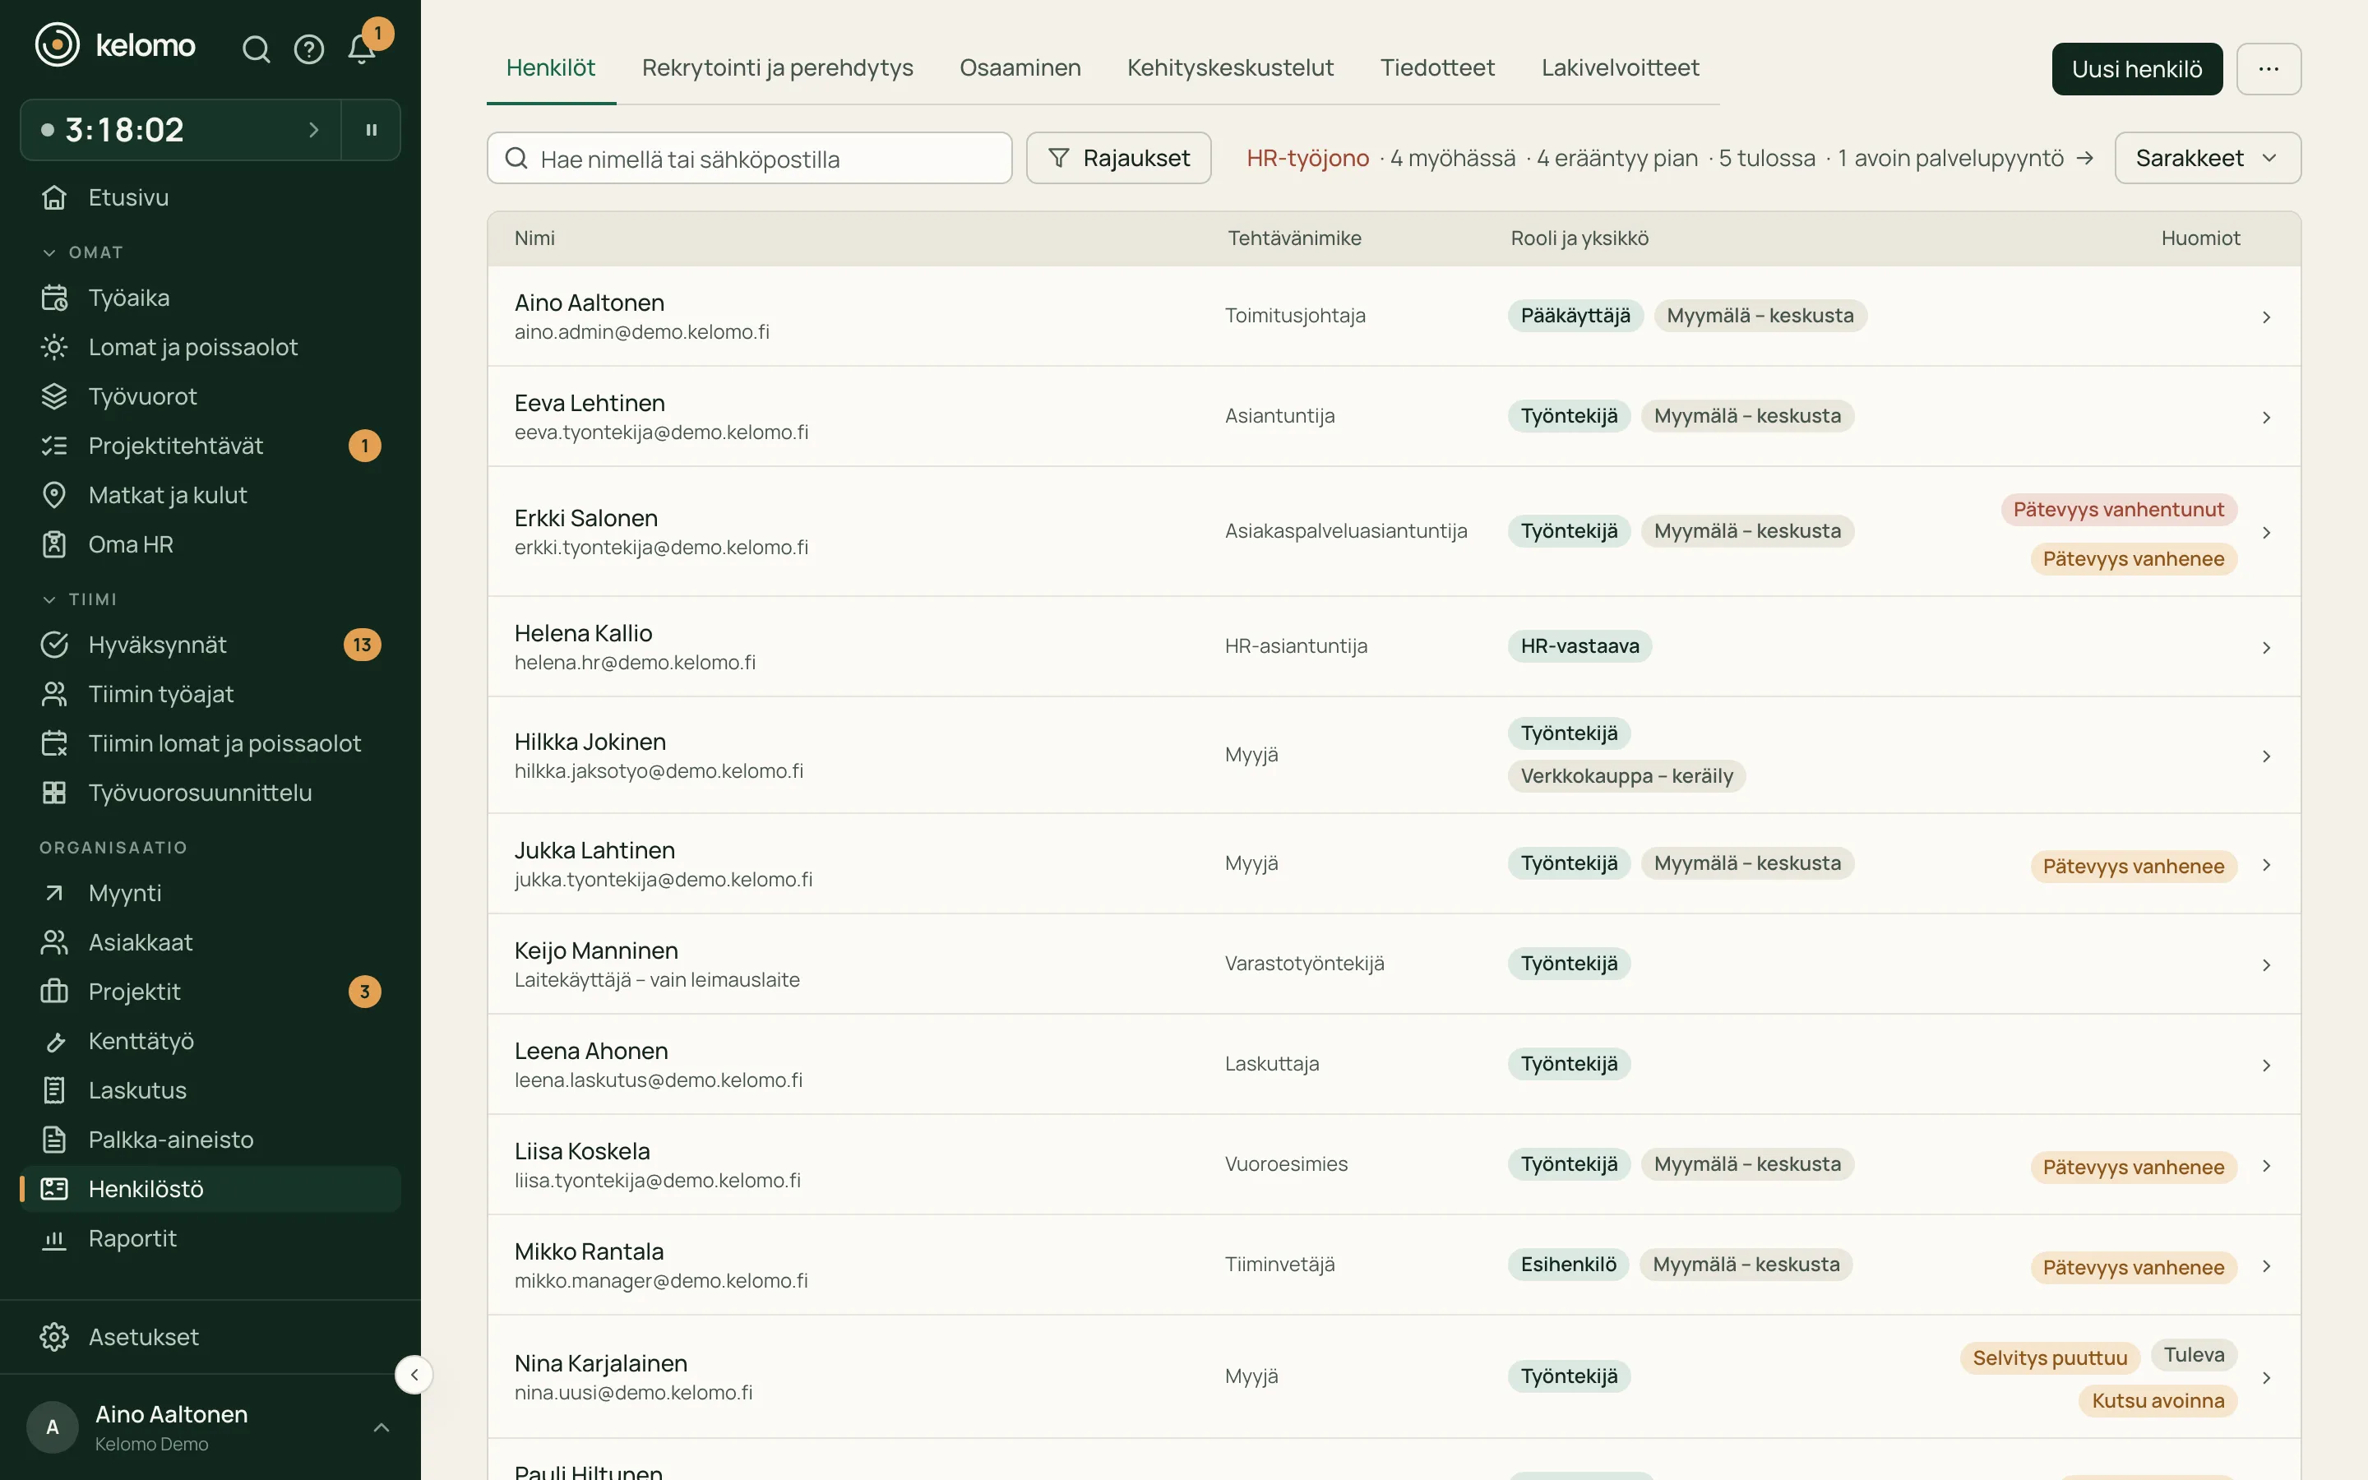
Task: Click Pätevyys vanhentunut tag on Erkki Salonen
Action: (2119, 509)
